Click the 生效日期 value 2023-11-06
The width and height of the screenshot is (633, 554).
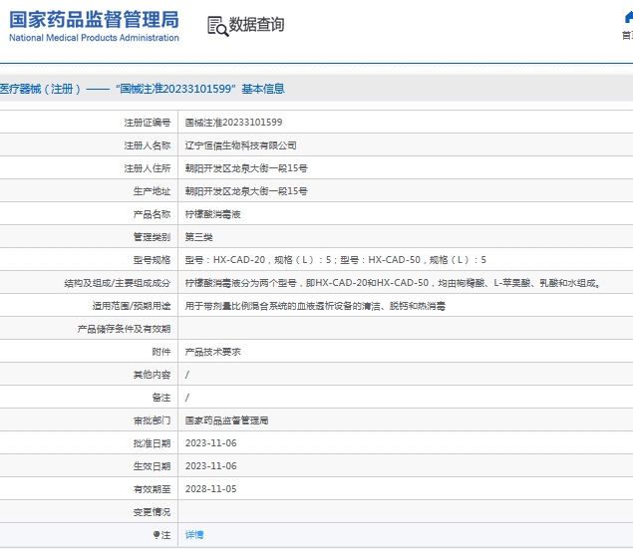(x=210, y=466)
